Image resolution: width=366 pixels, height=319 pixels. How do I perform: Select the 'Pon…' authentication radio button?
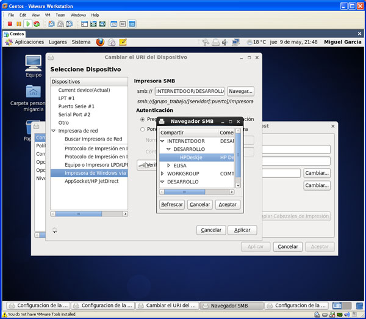pos(142,130)
